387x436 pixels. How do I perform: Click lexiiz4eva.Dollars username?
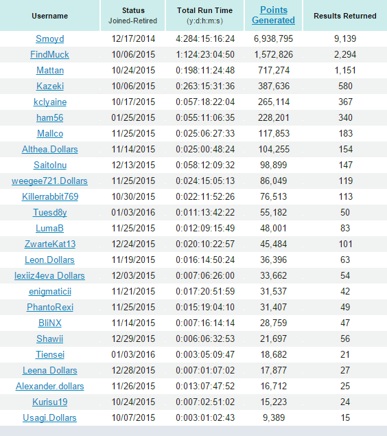(49, 276)
